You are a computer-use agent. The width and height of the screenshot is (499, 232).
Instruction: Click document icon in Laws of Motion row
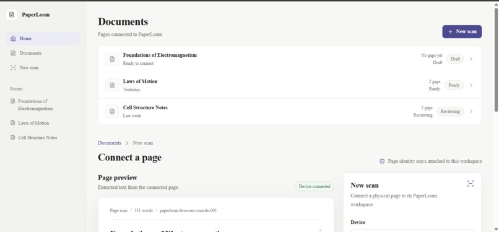pos(112,85)
